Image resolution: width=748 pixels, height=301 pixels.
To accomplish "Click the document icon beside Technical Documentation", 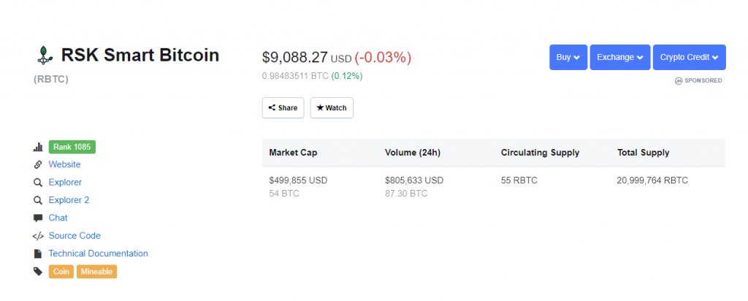I will pyautogui.click(x=38, y=254).
